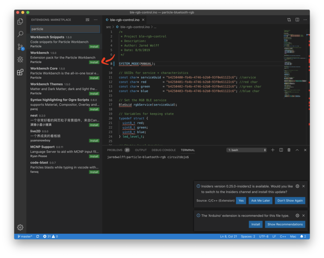Open the Source Control view
The width and height of the screenshot is (324, 258).
click(20, 47)
